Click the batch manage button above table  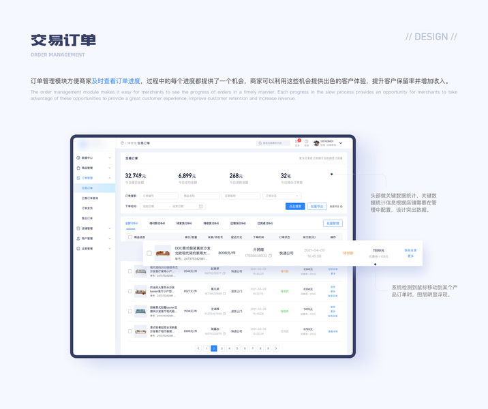coord(333,224)
